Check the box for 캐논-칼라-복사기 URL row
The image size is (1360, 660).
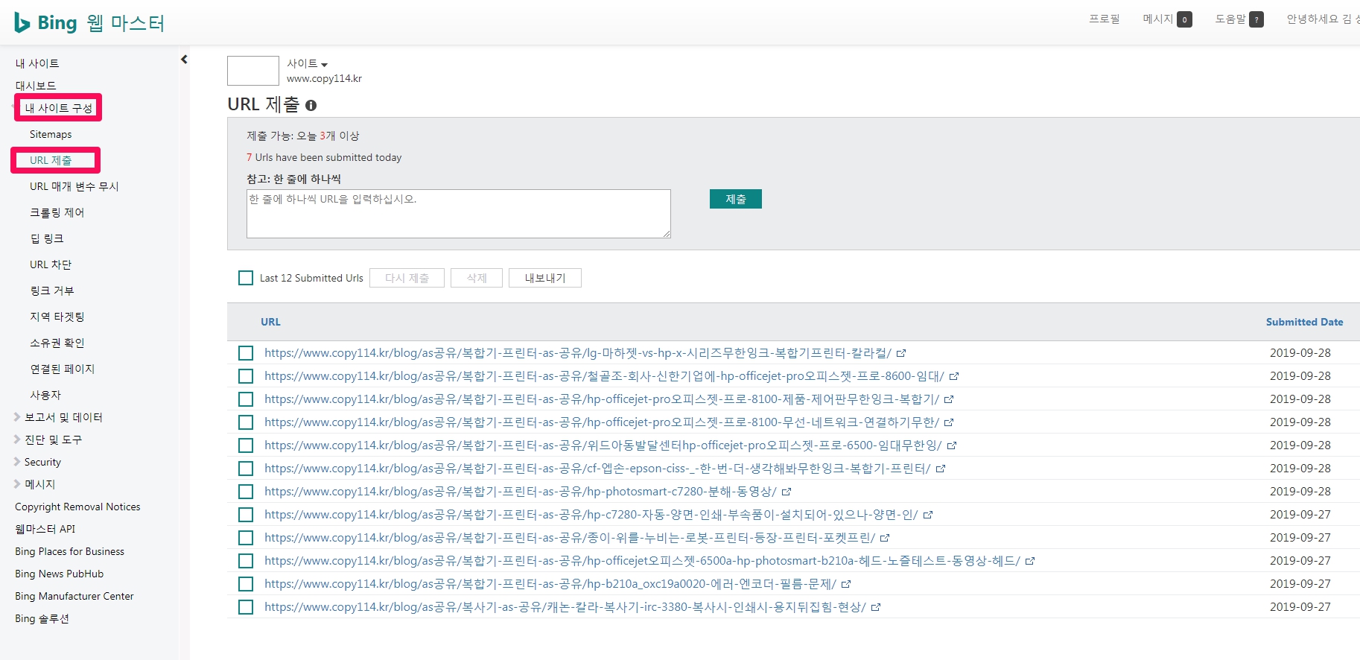(246, 607)
